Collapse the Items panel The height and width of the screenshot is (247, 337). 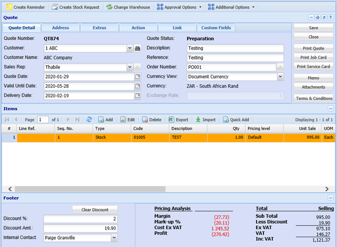(330, 109)
